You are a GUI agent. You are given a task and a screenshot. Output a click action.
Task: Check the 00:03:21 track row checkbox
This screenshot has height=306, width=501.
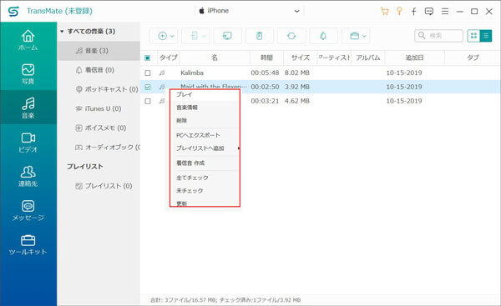click(148, 101)
